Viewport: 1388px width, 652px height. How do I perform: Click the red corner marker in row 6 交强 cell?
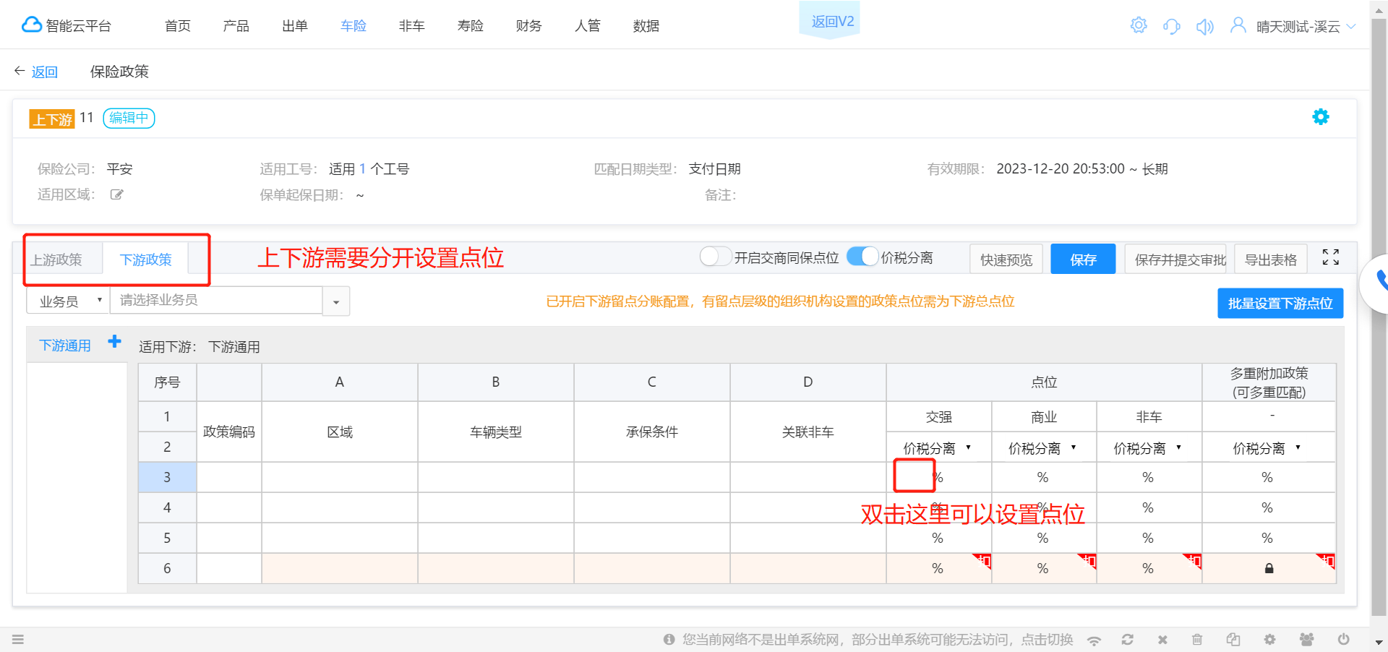983,560
